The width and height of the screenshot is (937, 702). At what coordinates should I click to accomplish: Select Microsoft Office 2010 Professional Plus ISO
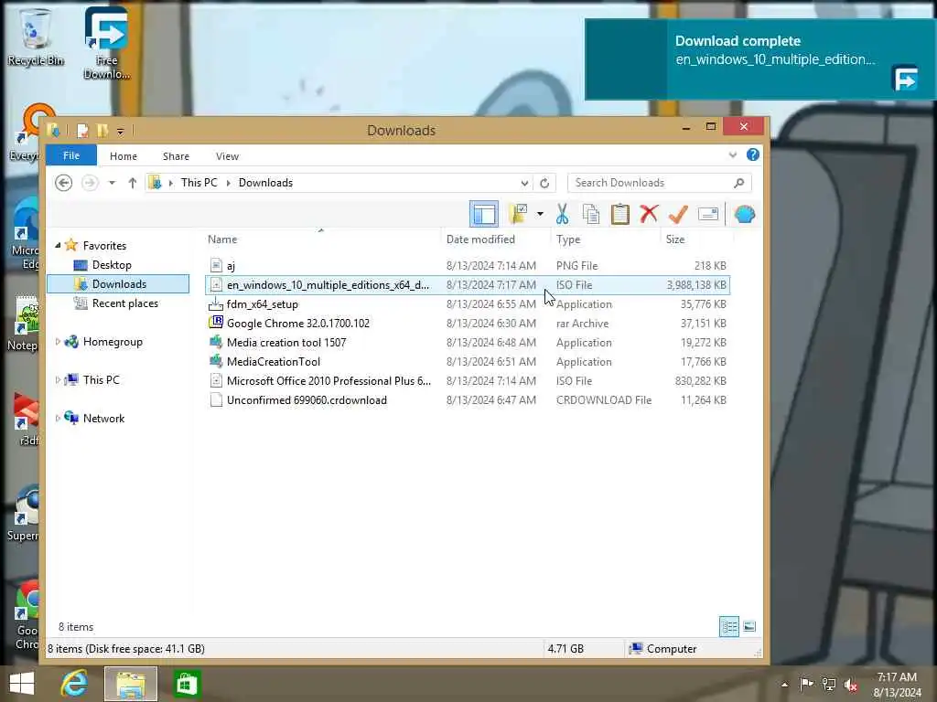point(468,381)
